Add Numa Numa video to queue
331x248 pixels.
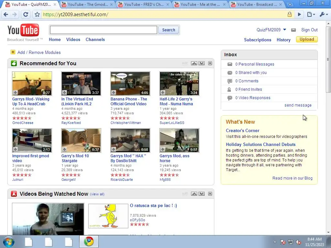tap(163, 92)
